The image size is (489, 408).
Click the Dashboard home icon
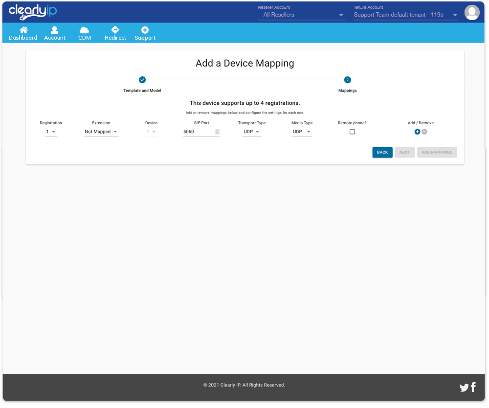23,30
